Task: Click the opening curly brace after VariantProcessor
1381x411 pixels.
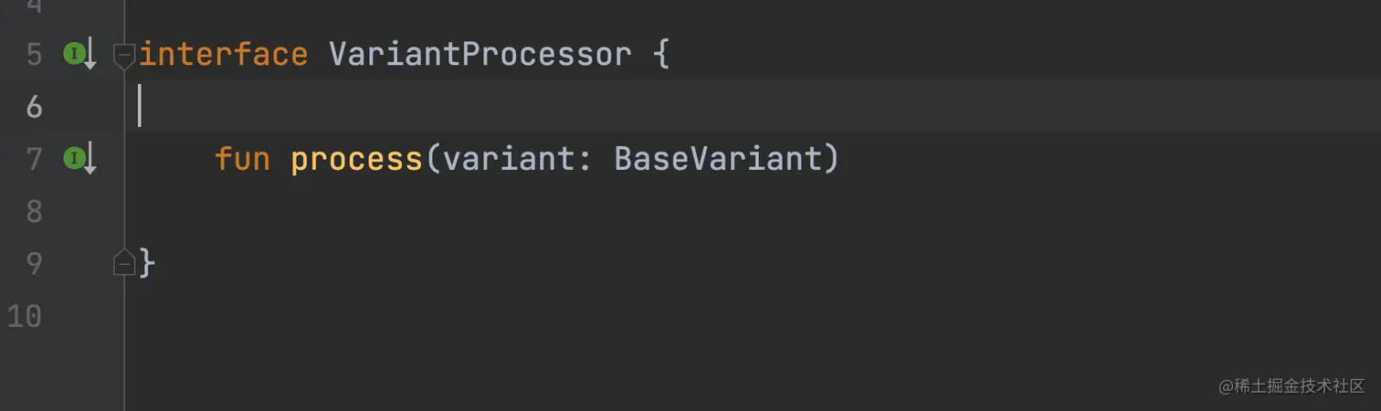Action: [x=662, y=55]
